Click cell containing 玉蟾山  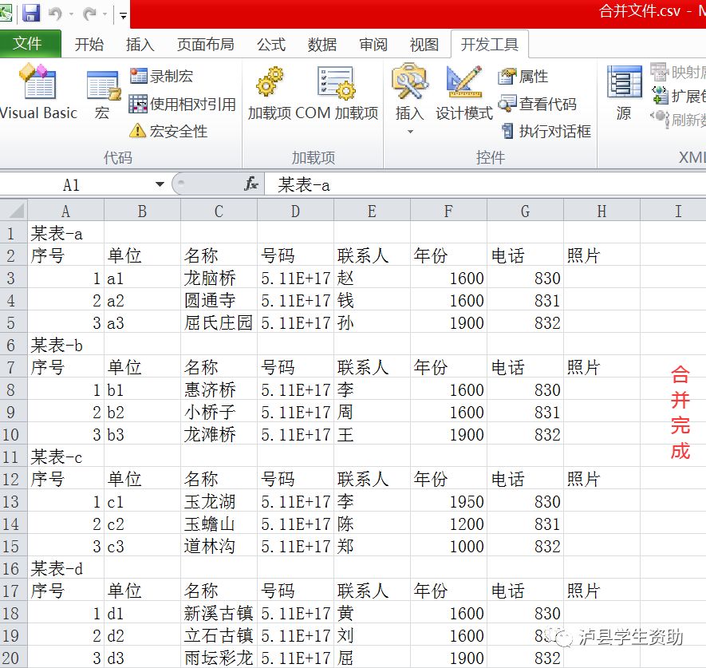(x=219, y=524)
